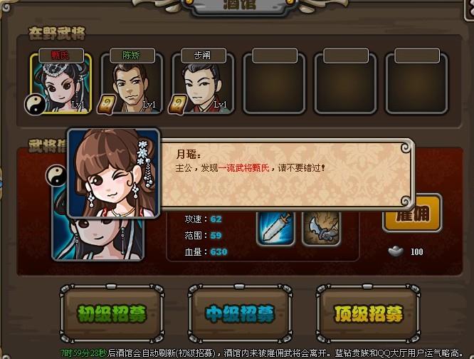This screenshot has height=359, width=474.
Task: Click the 中级招募 recruit button
Action: (240, 313)
